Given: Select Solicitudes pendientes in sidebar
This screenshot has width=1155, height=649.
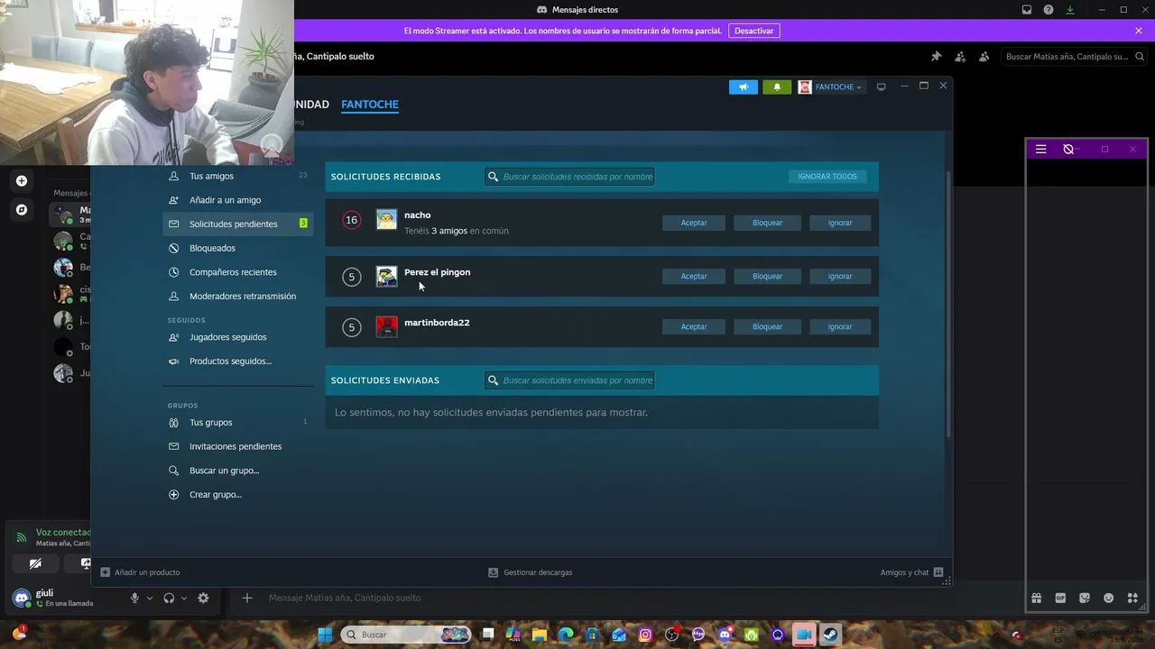Looking at the screenshot, I should [238, 224].
